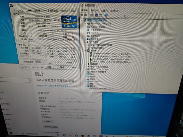Click the monitor scan icon in Device Manager toolbar
The image size is (183, 137).
click(x=106, y=15)
